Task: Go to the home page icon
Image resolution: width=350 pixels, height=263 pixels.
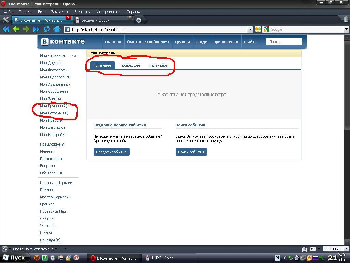Action: click(x=57, y=29)
